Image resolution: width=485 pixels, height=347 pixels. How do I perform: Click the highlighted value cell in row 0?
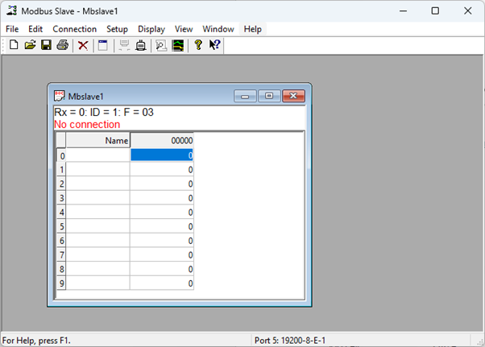162,155
